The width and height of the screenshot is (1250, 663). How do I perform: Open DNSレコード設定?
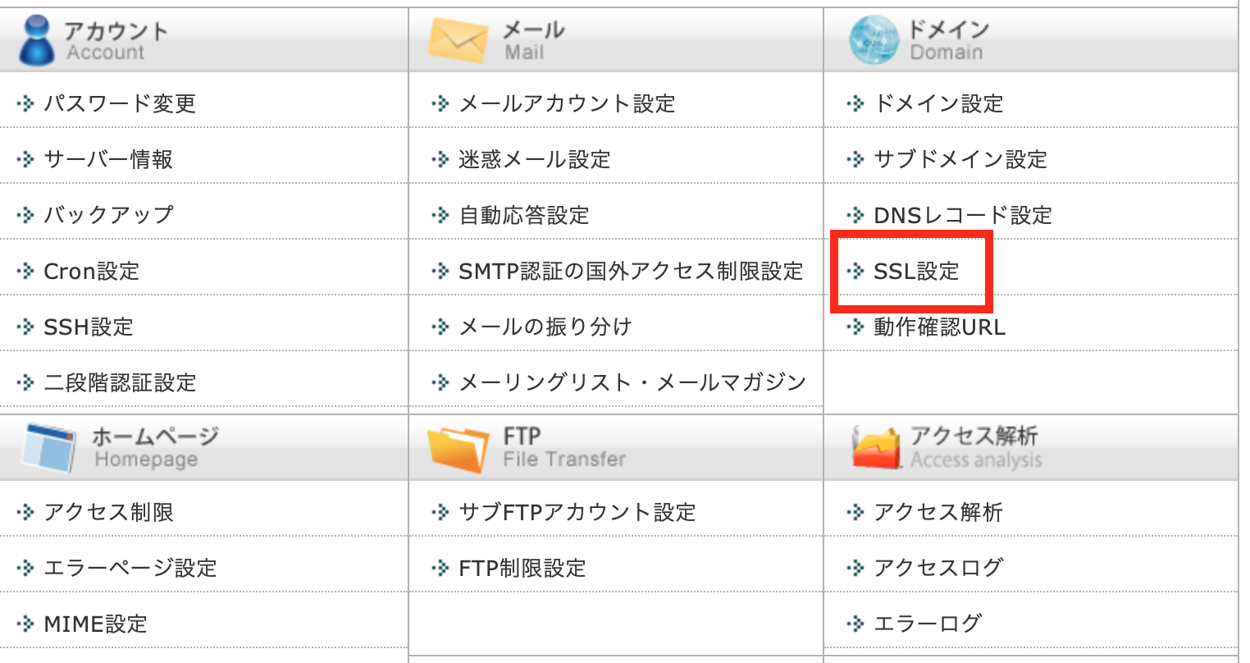coord(951,215)
